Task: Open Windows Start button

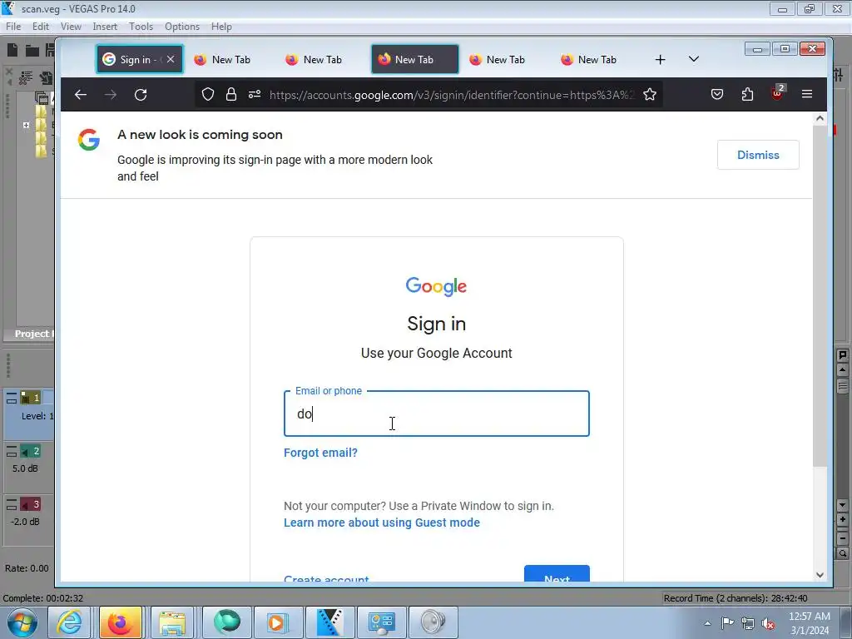Action: click(22, 622)
